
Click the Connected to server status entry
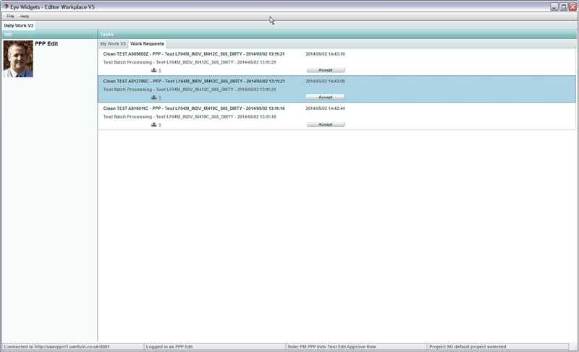point(73,346)
